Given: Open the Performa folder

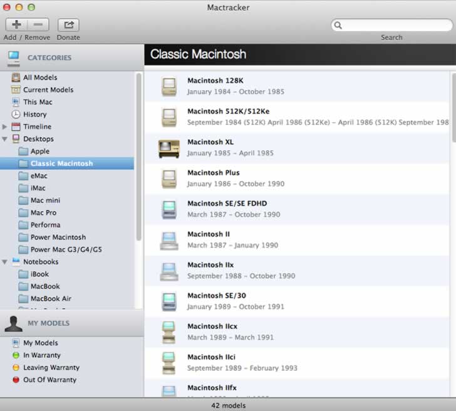Looking at the screenshot, I should coord(23,225).
